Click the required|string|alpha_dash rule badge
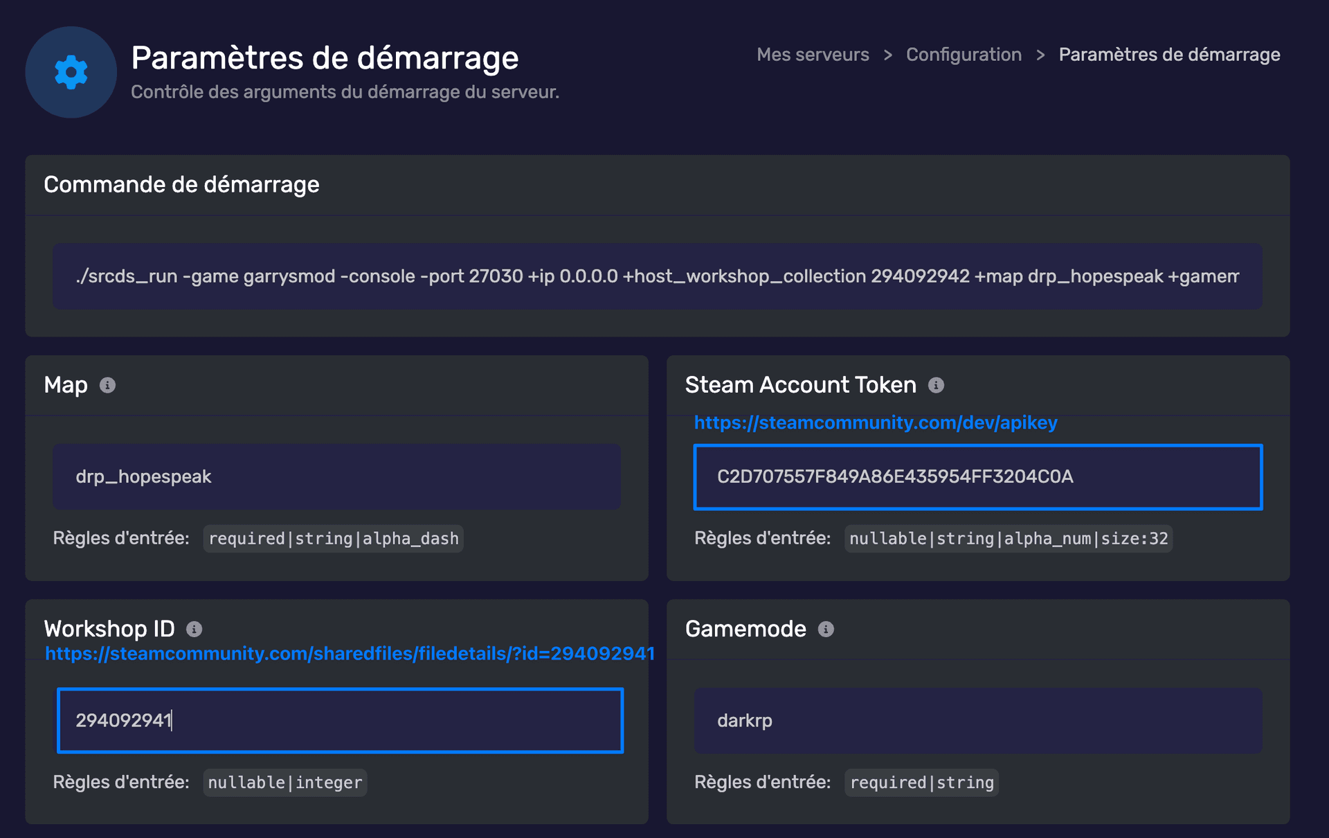This screenshot has width=1329, height=838. (333, 538)
